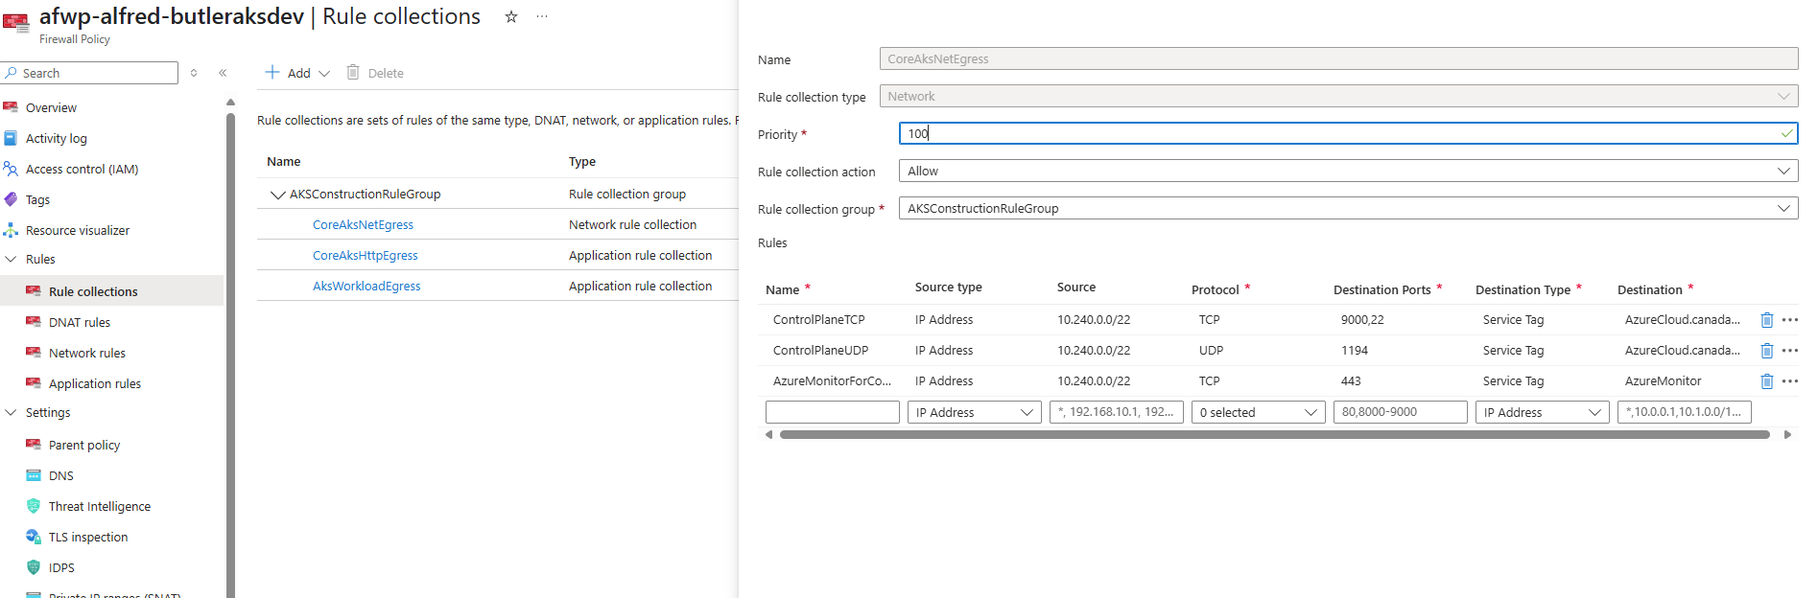
Task: Click the ControlPlaneTCP rule name cell
Action: 818,320
